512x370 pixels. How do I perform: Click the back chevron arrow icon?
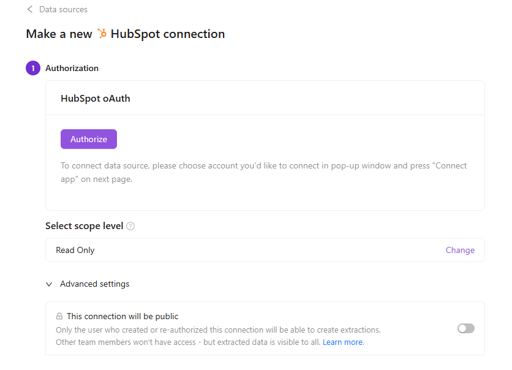tap(30, 9)
